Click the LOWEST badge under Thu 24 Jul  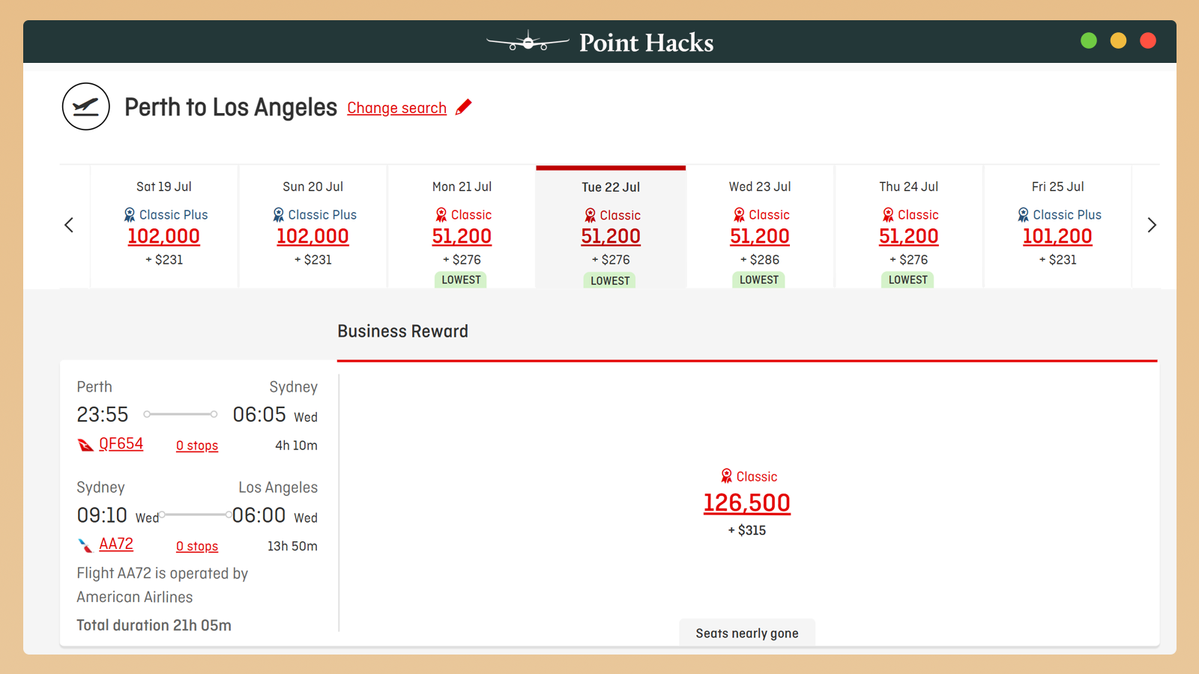click(x=908, y=280)
